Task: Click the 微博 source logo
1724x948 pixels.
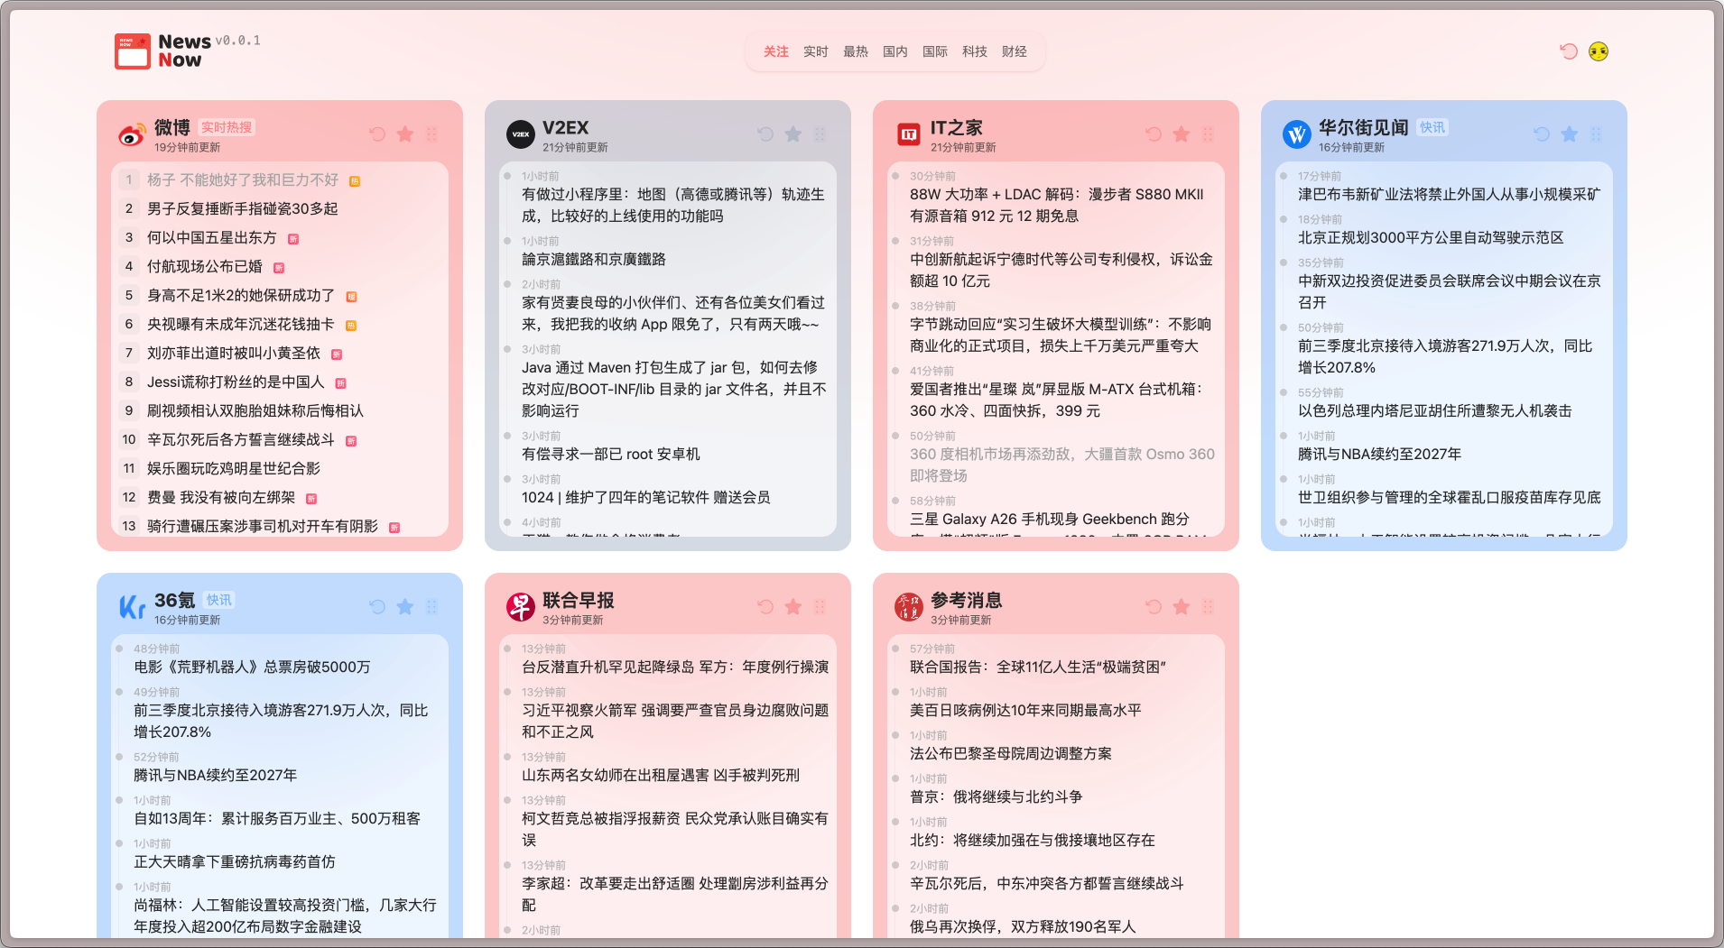Action: [x=132, y=134]
